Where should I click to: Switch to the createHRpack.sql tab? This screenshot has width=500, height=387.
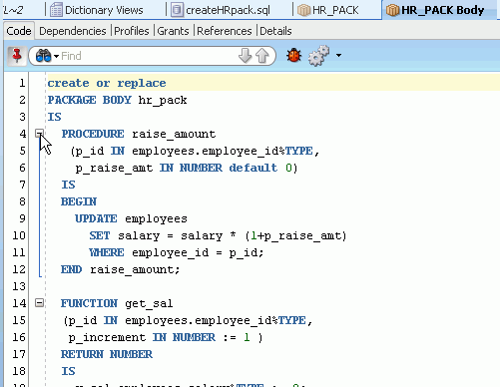222,10
